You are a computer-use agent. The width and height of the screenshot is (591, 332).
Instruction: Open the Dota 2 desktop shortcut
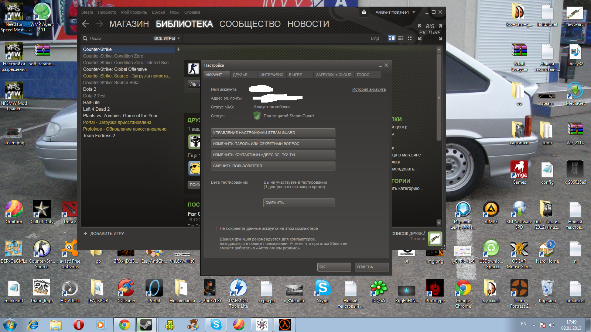(70, 212)
